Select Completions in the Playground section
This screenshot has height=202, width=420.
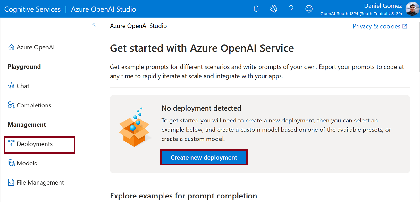click(x=34, y=105)
